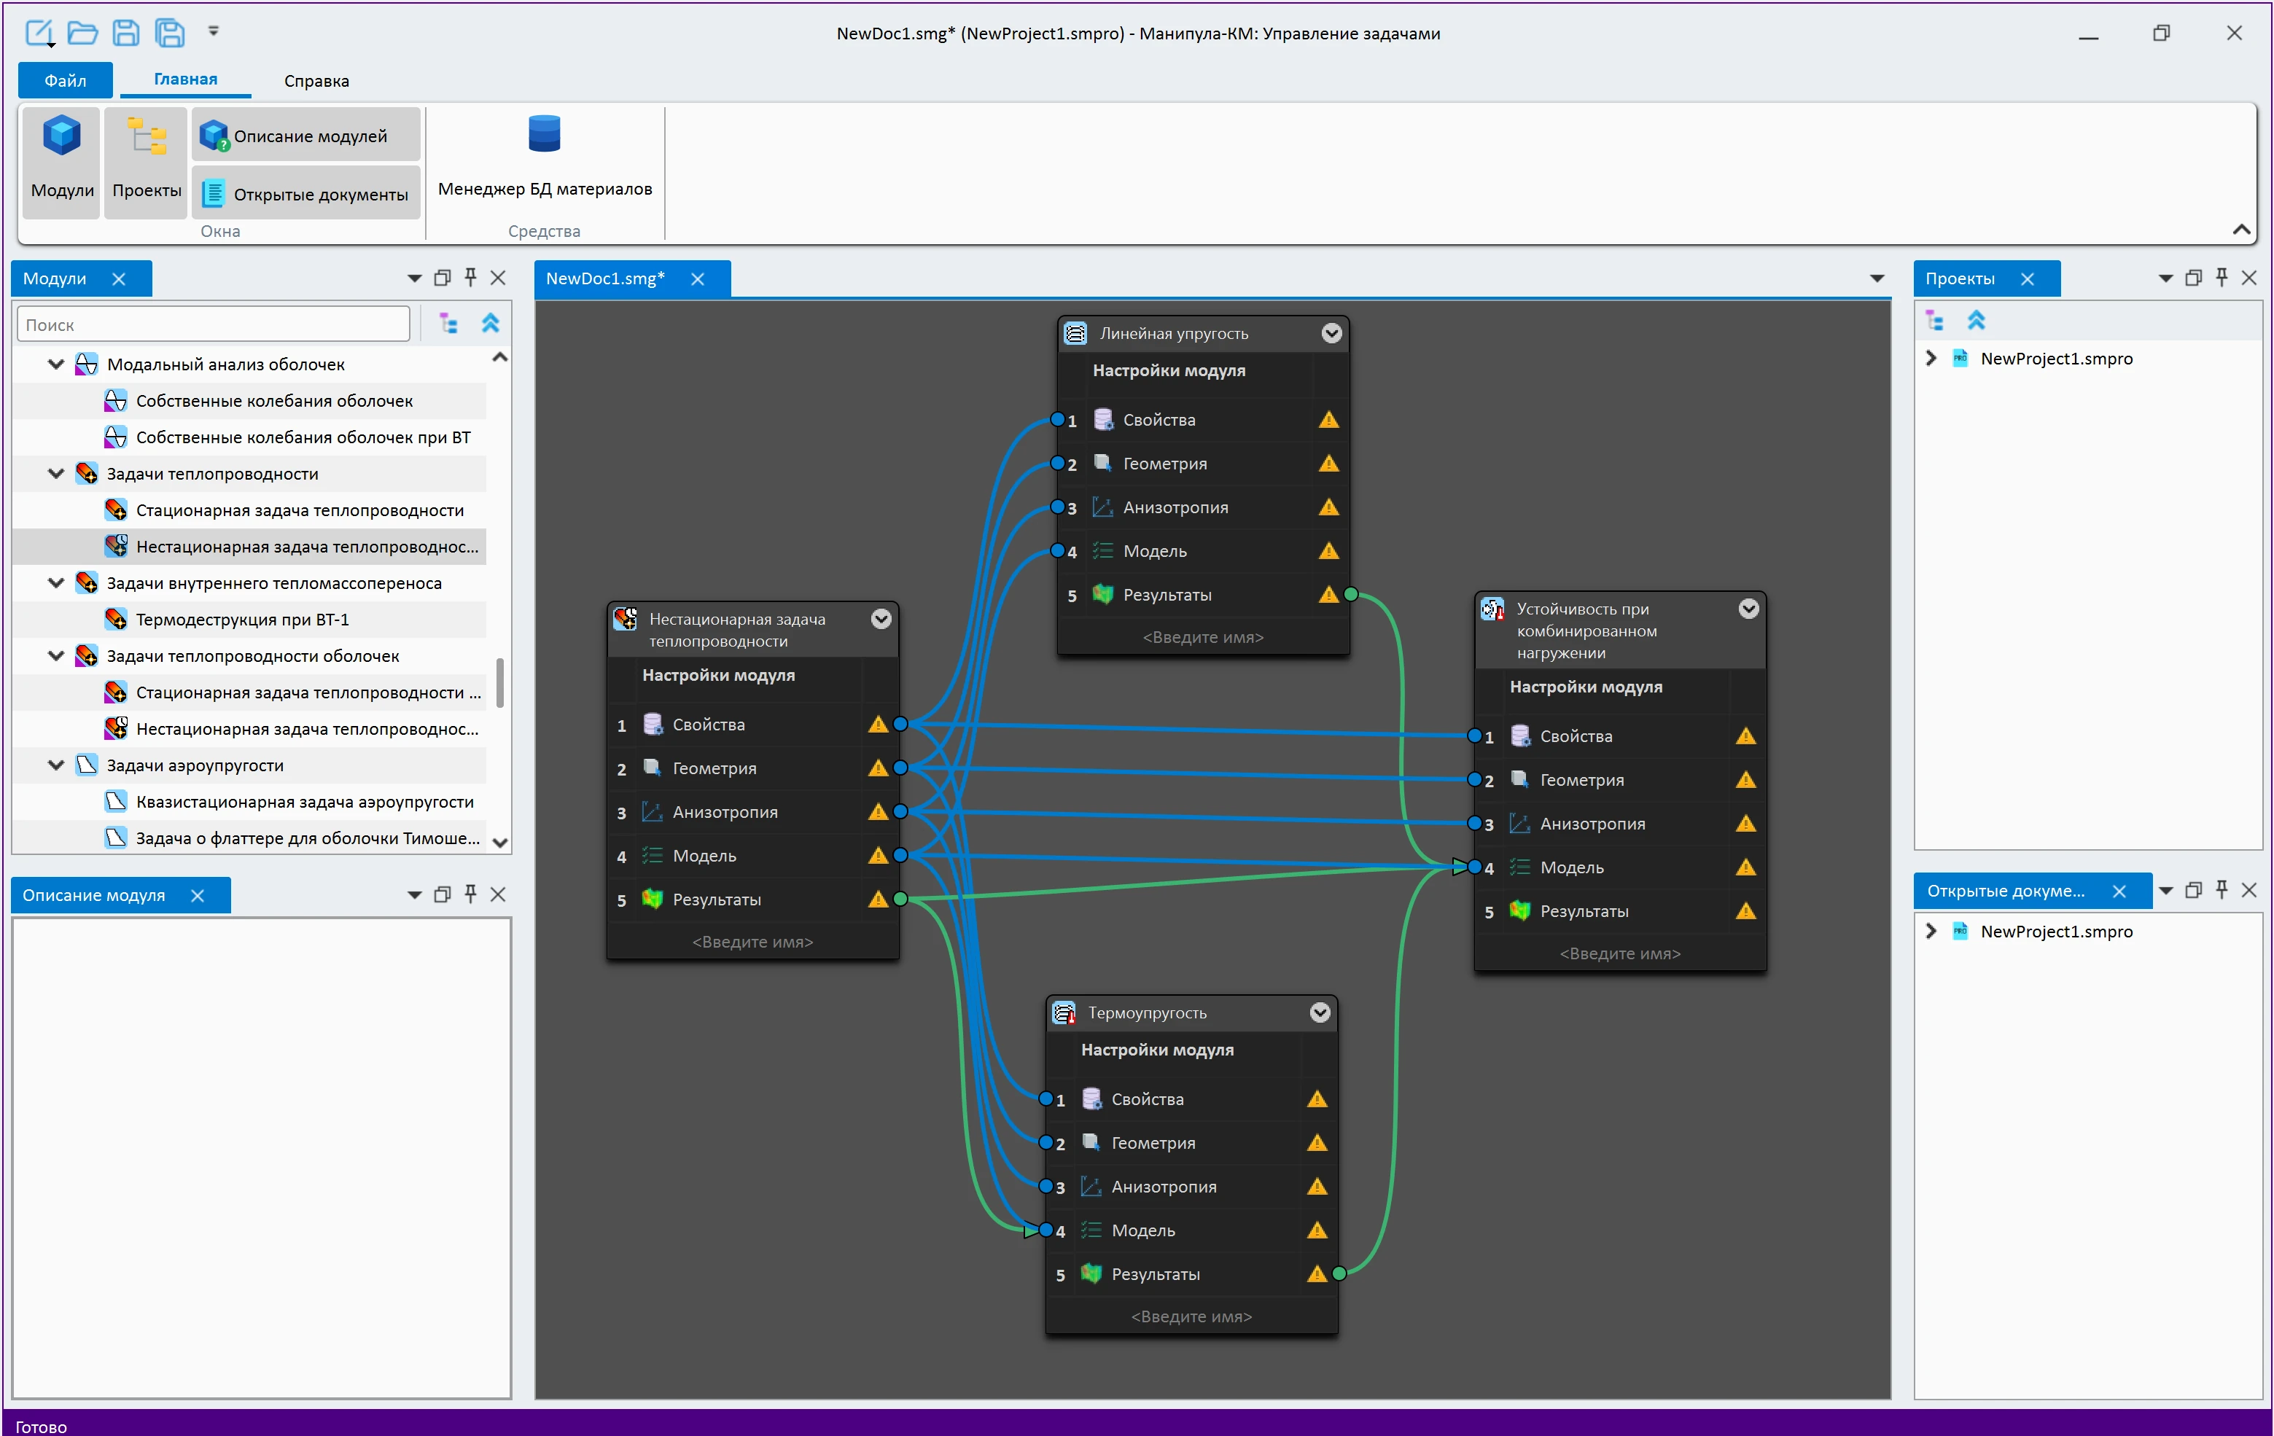The width and height of the screenshot is (2274, 1436).
Task: Toggle Открытые документы window button
Action: coord(306,195)
